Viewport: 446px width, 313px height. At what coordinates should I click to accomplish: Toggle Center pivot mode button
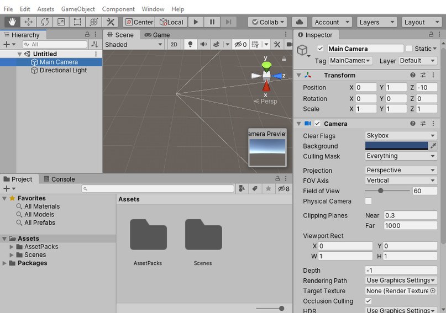[139, 22]
